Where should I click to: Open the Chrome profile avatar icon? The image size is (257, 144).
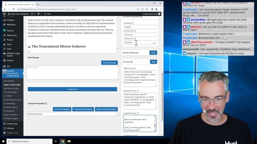[x=156, y=9]
